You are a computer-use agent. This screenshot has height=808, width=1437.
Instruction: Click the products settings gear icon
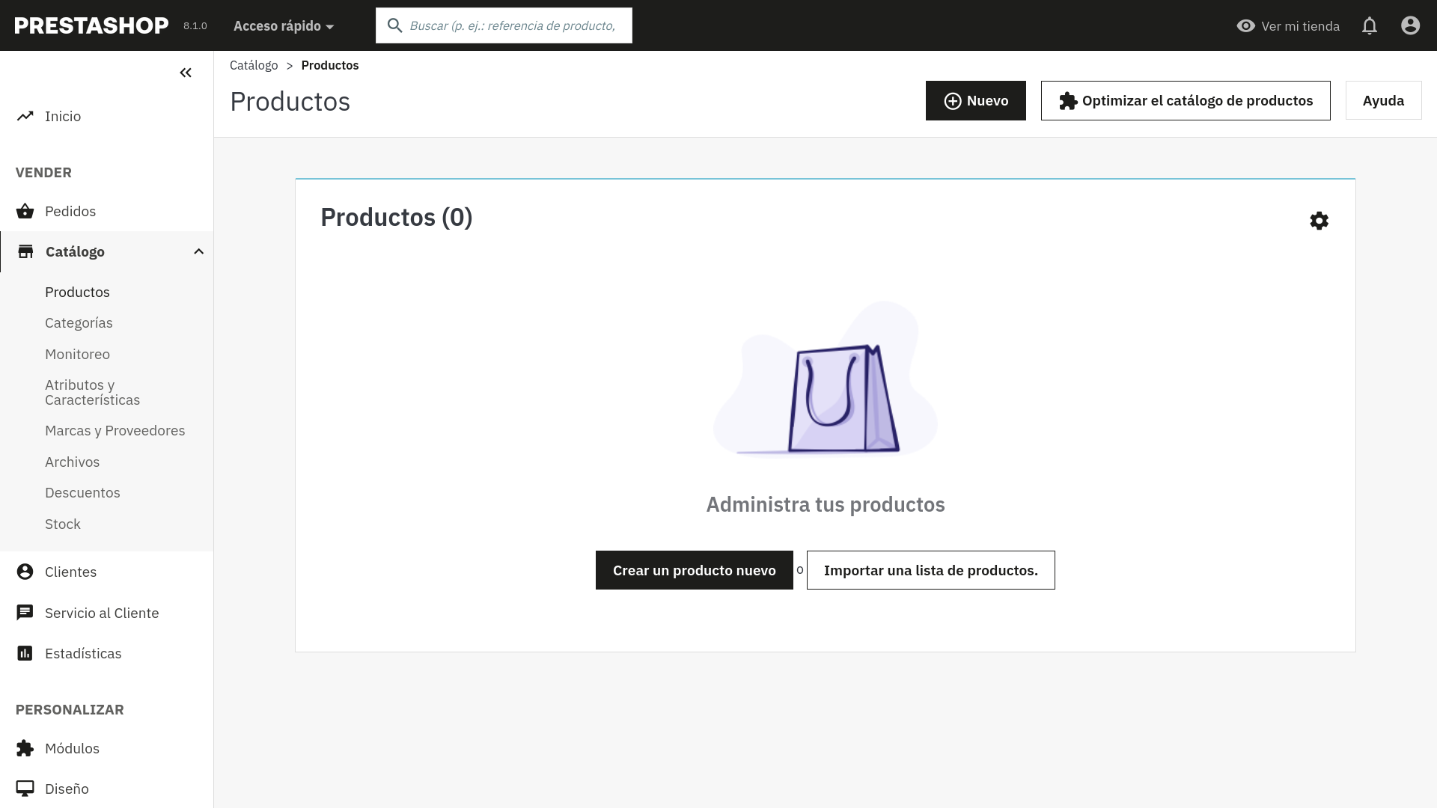pos(1319,221)
